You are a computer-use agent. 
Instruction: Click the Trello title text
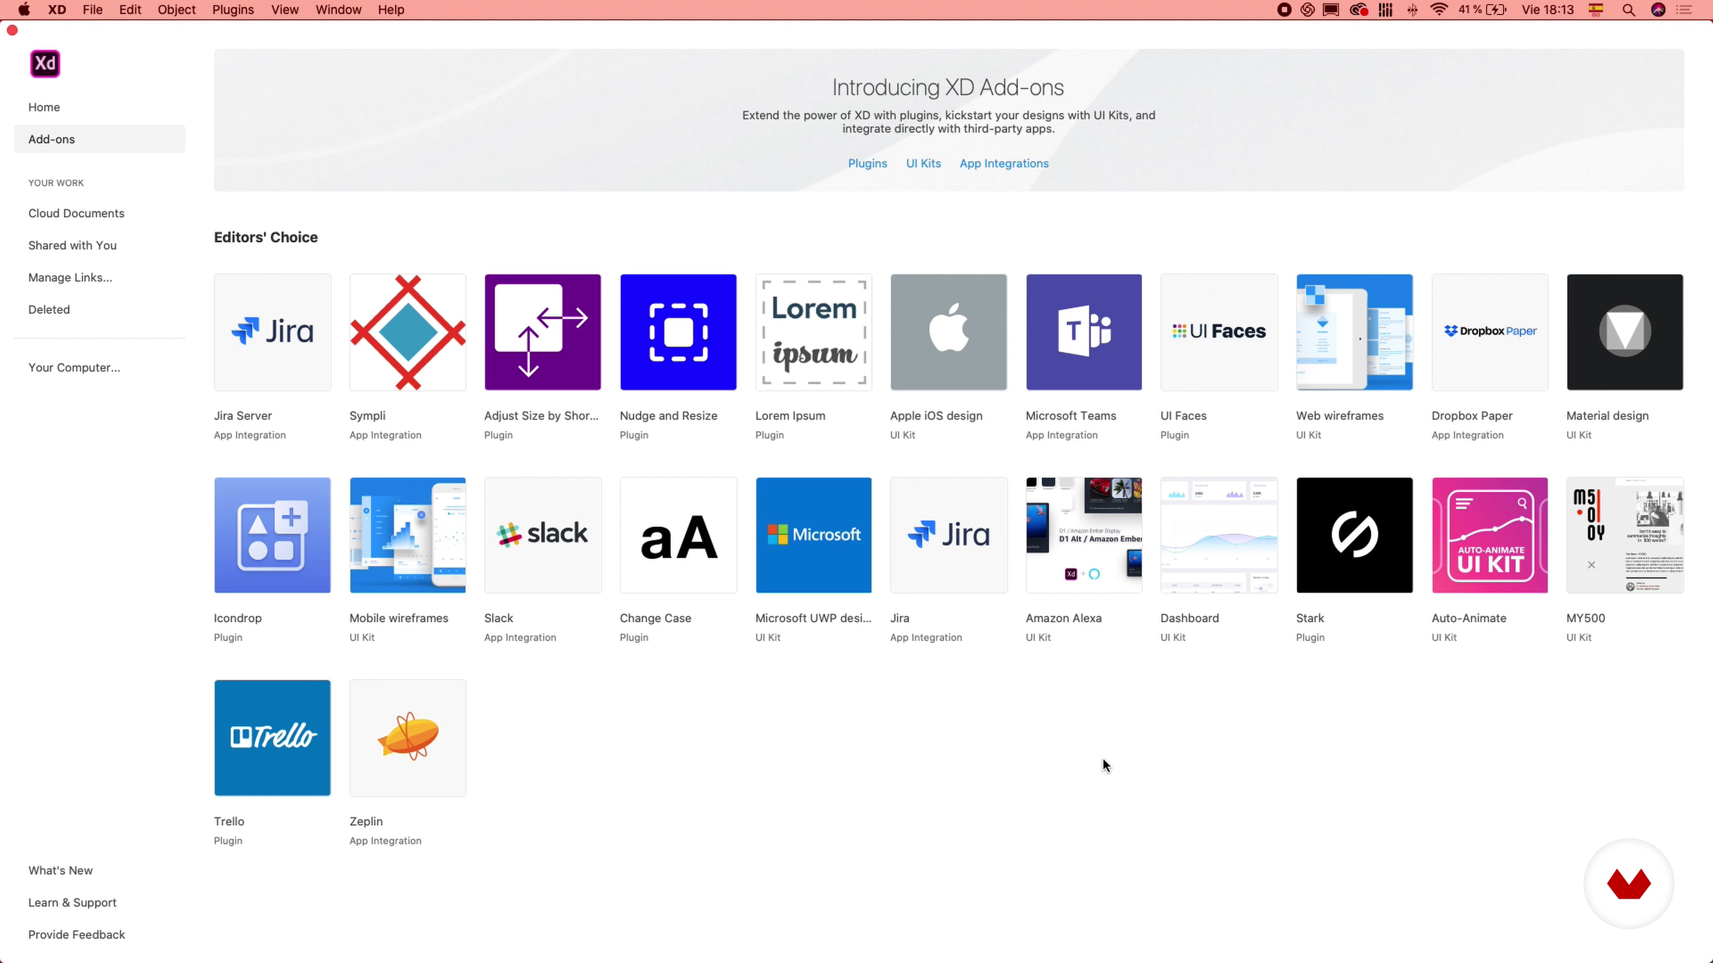(229, 821)
